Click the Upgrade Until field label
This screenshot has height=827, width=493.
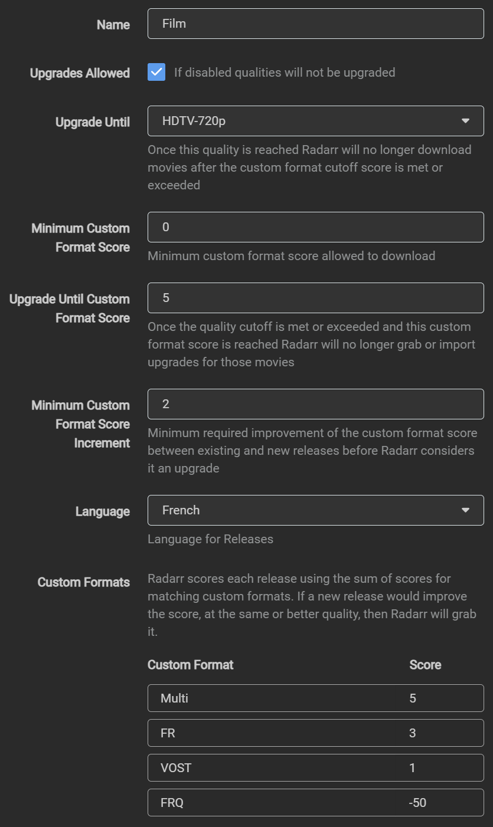tap(92, 122)
